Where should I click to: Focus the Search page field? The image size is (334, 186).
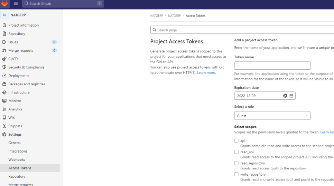pyautogui.click(x=242, y=30)
